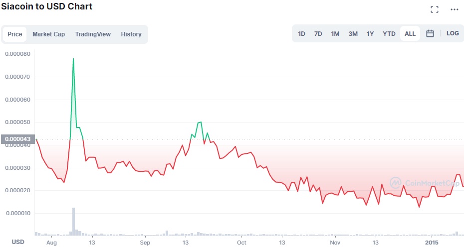Select the YTD time range

[389, 34]
